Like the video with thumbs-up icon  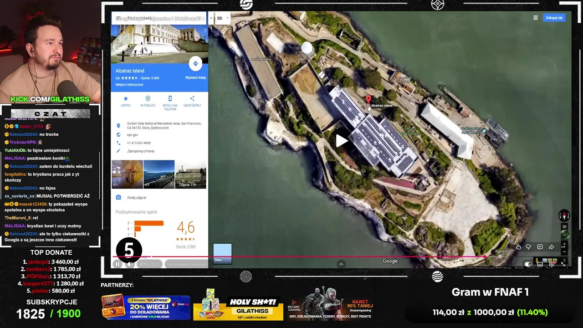point(518,247)
